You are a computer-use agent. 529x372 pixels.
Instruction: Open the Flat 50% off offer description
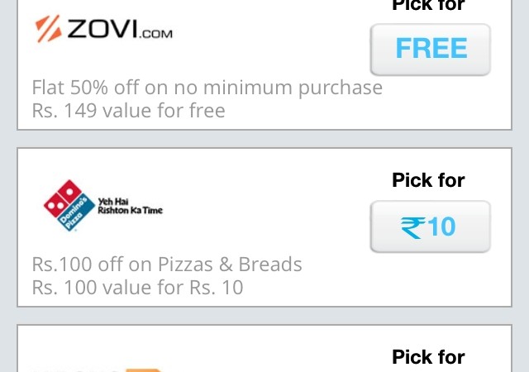pos(207,88)
